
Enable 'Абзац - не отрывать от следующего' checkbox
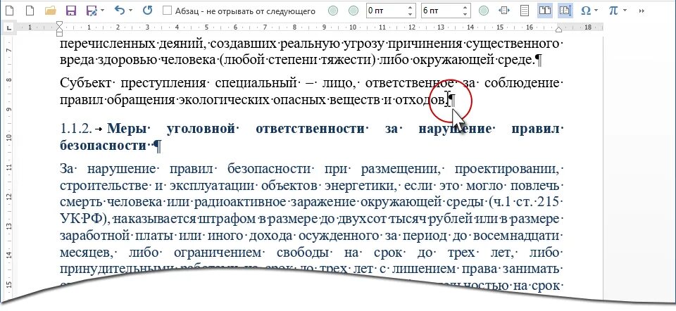[x=168, y=11]
